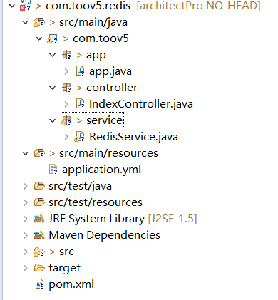Expand the src/test/java folder
Screen dimensions: 278x300
(26, 186)
